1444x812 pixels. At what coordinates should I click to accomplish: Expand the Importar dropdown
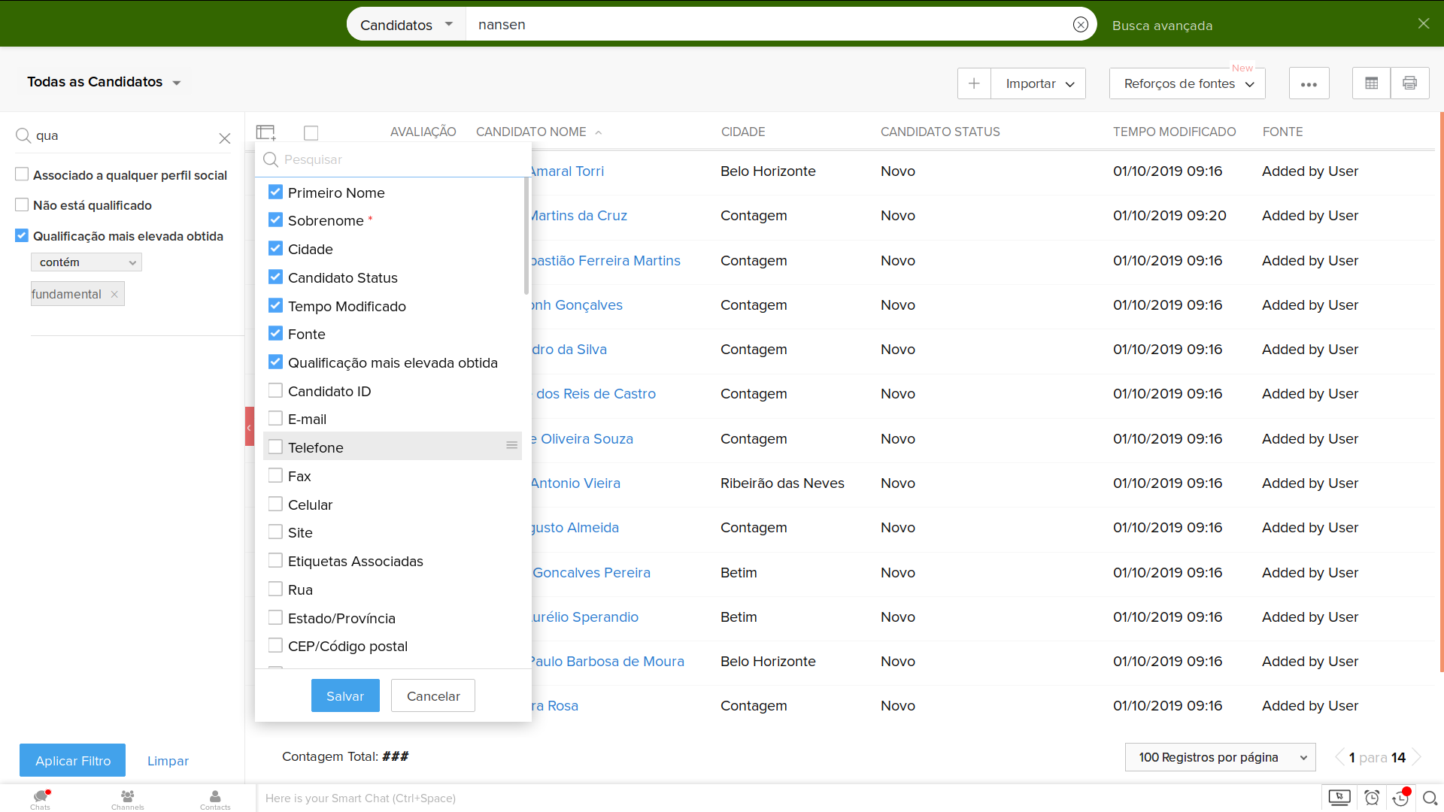click(x=1039, y=83)
